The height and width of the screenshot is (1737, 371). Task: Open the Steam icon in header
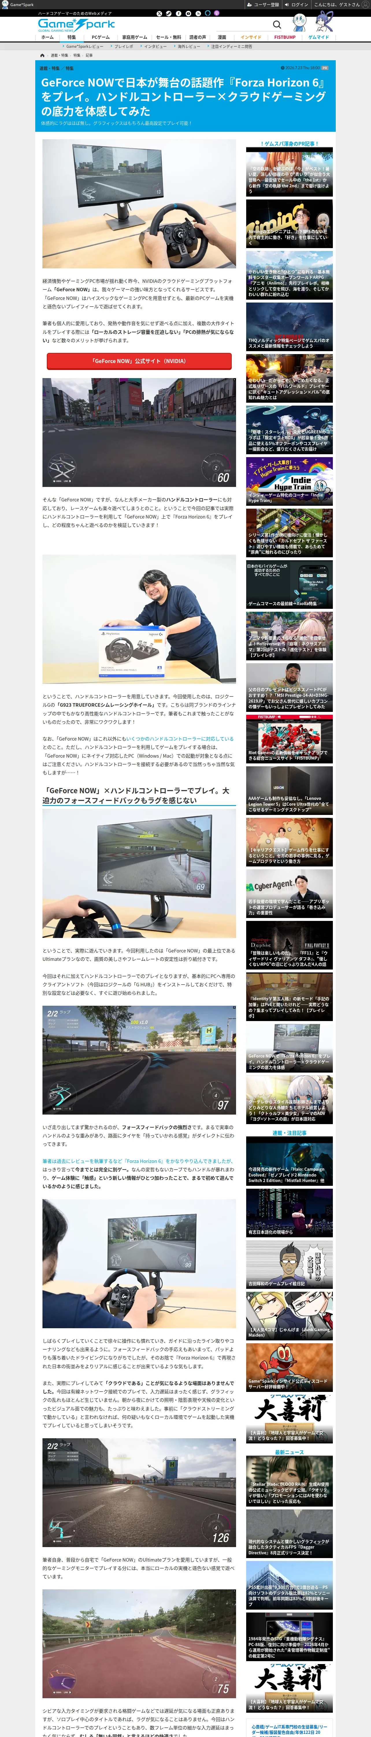tap(169, 14)
